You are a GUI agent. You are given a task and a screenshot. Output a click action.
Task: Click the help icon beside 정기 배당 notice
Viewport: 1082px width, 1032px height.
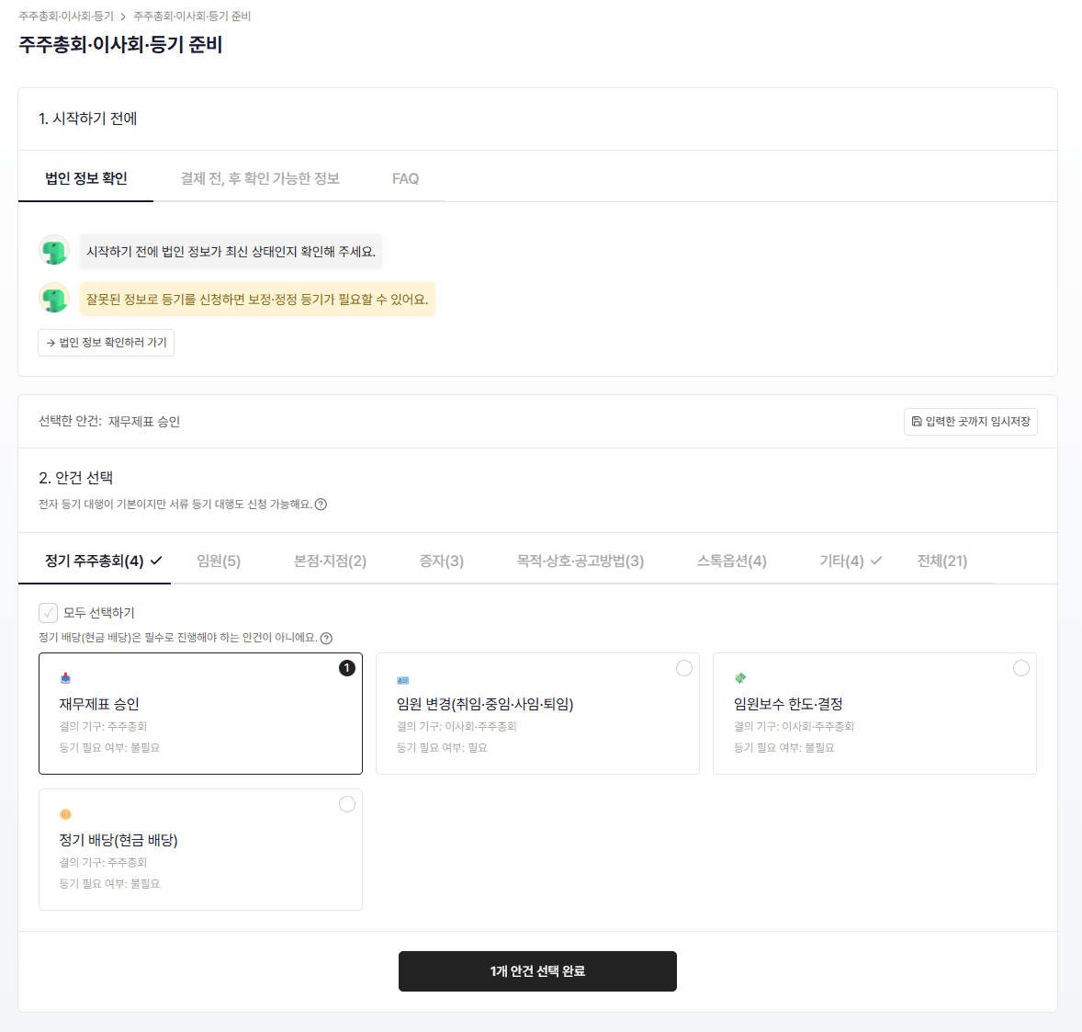[x=326, y=639]
